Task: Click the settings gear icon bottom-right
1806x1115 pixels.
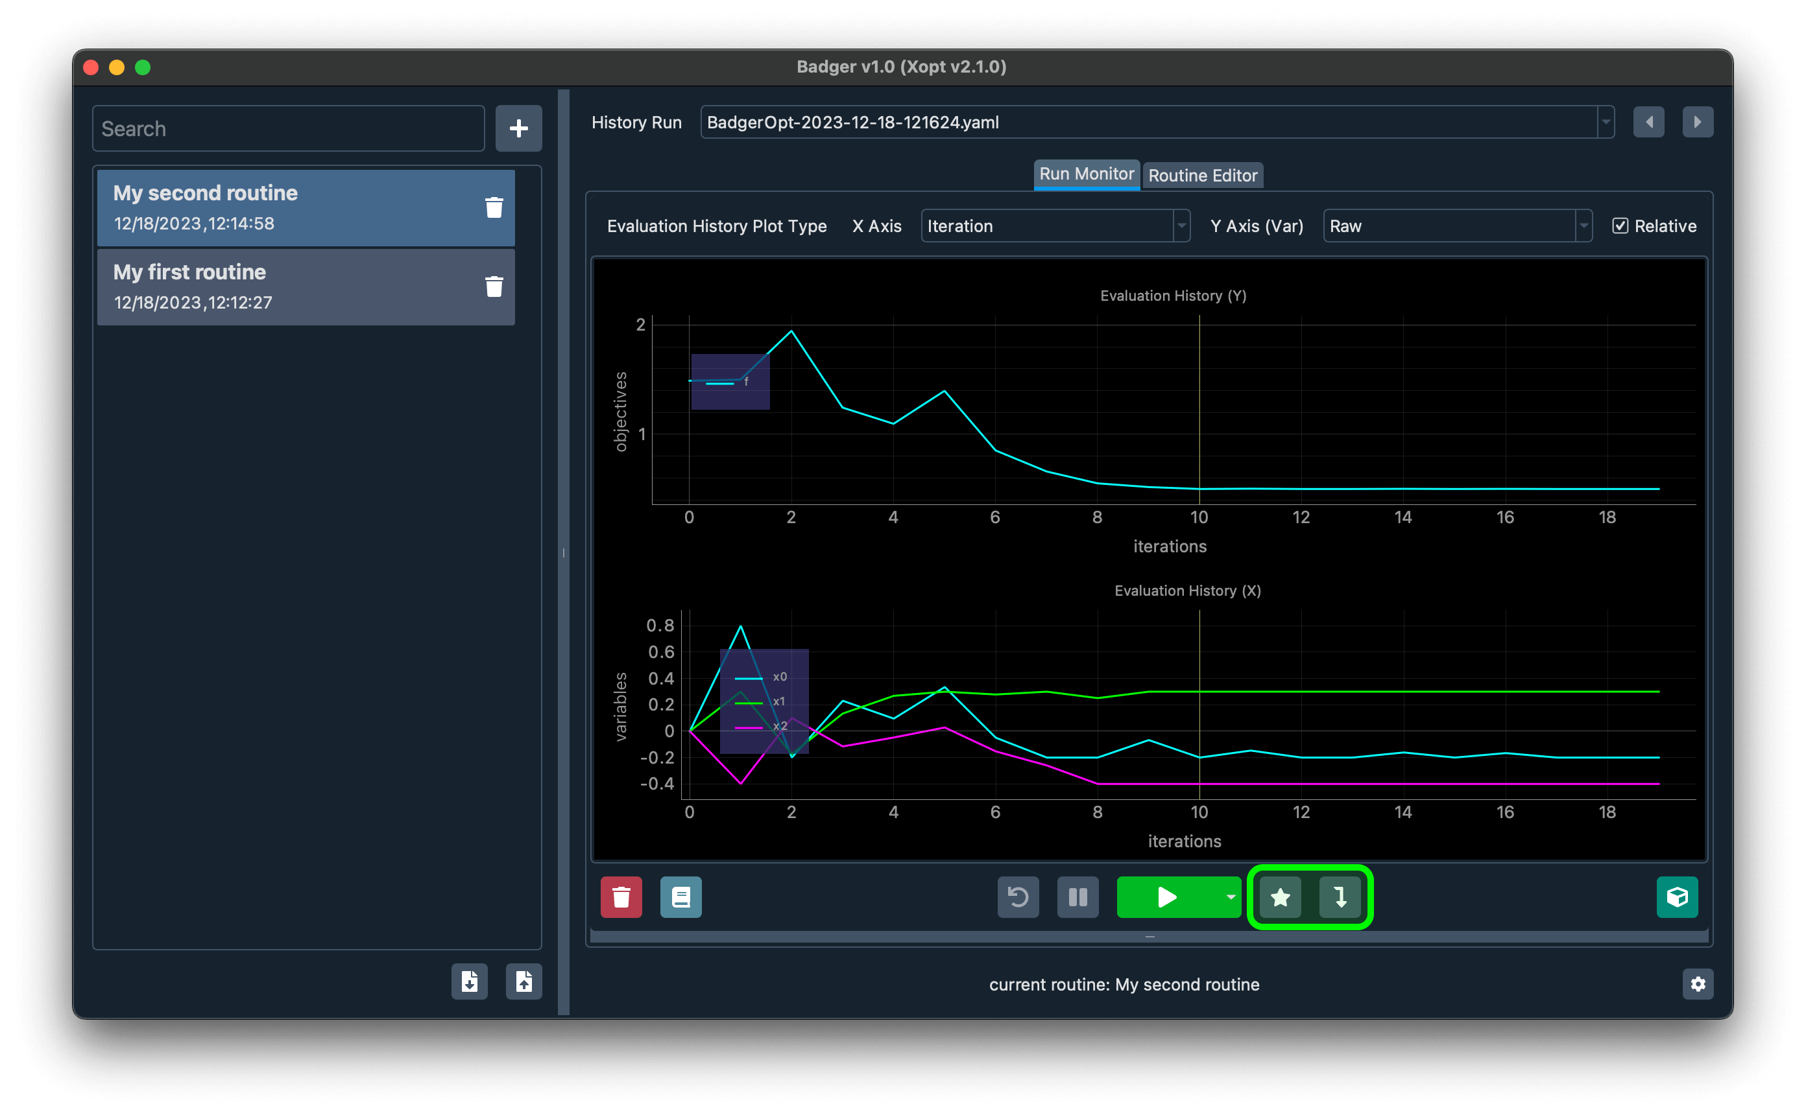Action: coord(1699,985)
